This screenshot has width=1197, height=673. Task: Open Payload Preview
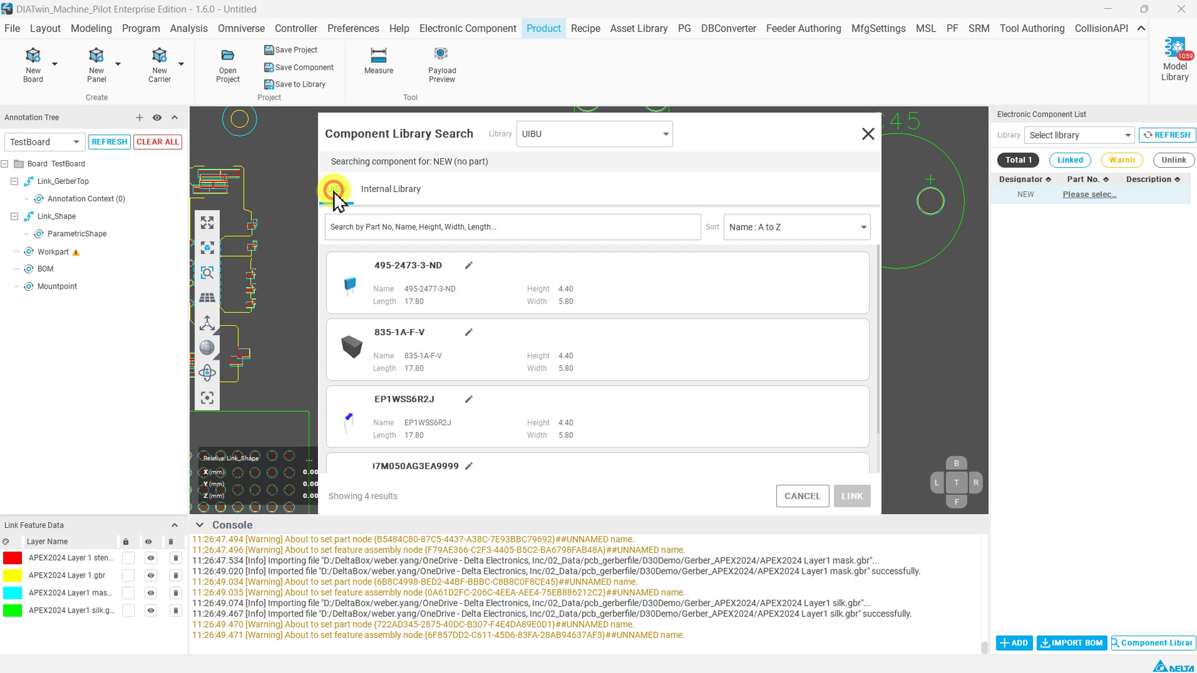[x=442, y=65]
